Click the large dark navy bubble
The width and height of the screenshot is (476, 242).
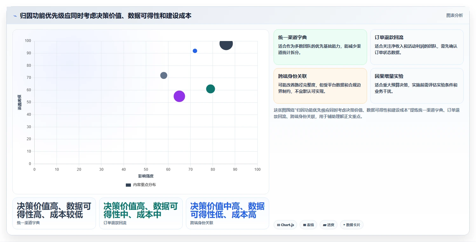click(x=226, y=44)
